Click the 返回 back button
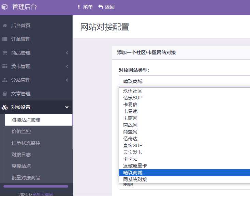This screenshot has width=250, height=208. [106, 7]
